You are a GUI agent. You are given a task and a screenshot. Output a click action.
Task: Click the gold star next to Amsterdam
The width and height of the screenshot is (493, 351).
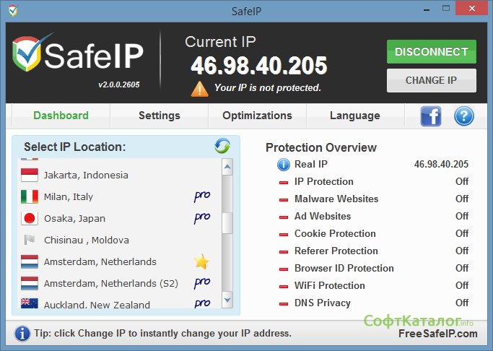201,261
